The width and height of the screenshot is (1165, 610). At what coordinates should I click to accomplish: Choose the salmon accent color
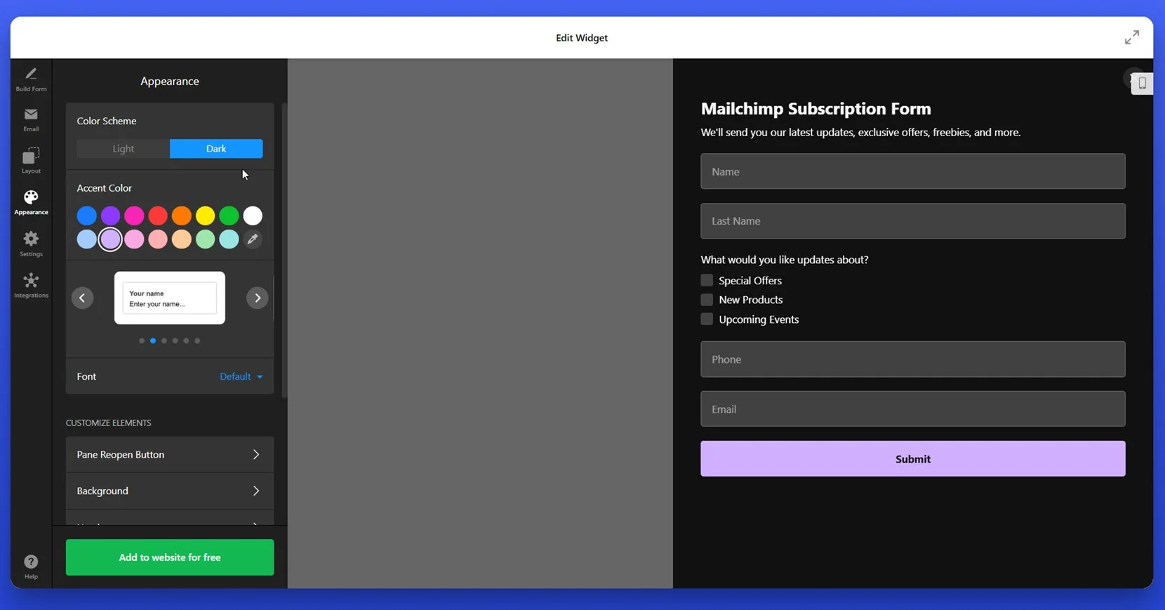coord(158,239)
